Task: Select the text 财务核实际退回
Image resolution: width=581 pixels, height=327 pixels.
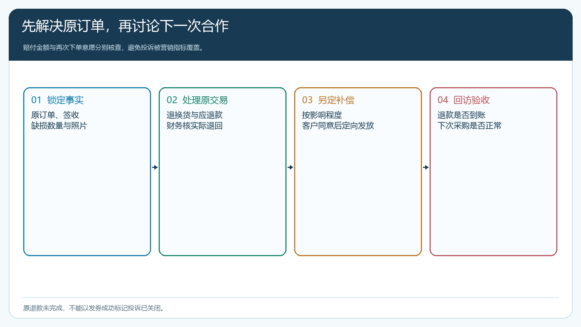Action: 195,126
